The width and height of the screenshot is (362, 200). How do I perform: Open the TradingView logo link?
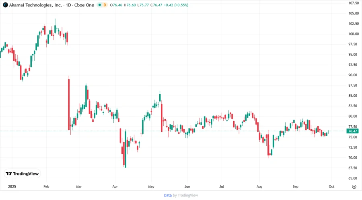point(22,174)
